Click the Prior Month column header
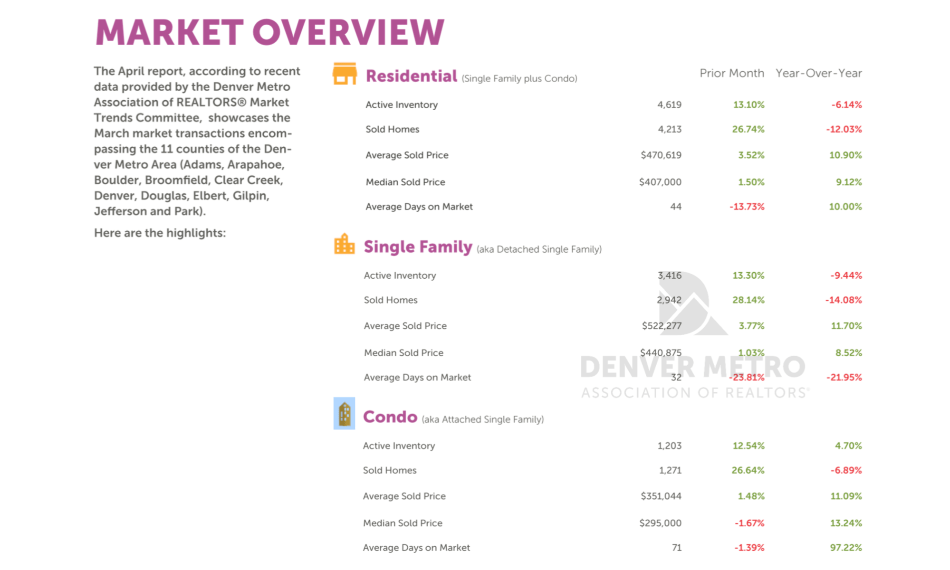Image resolution: width=950 pixels, height=570 pixels. coord(731,73)
